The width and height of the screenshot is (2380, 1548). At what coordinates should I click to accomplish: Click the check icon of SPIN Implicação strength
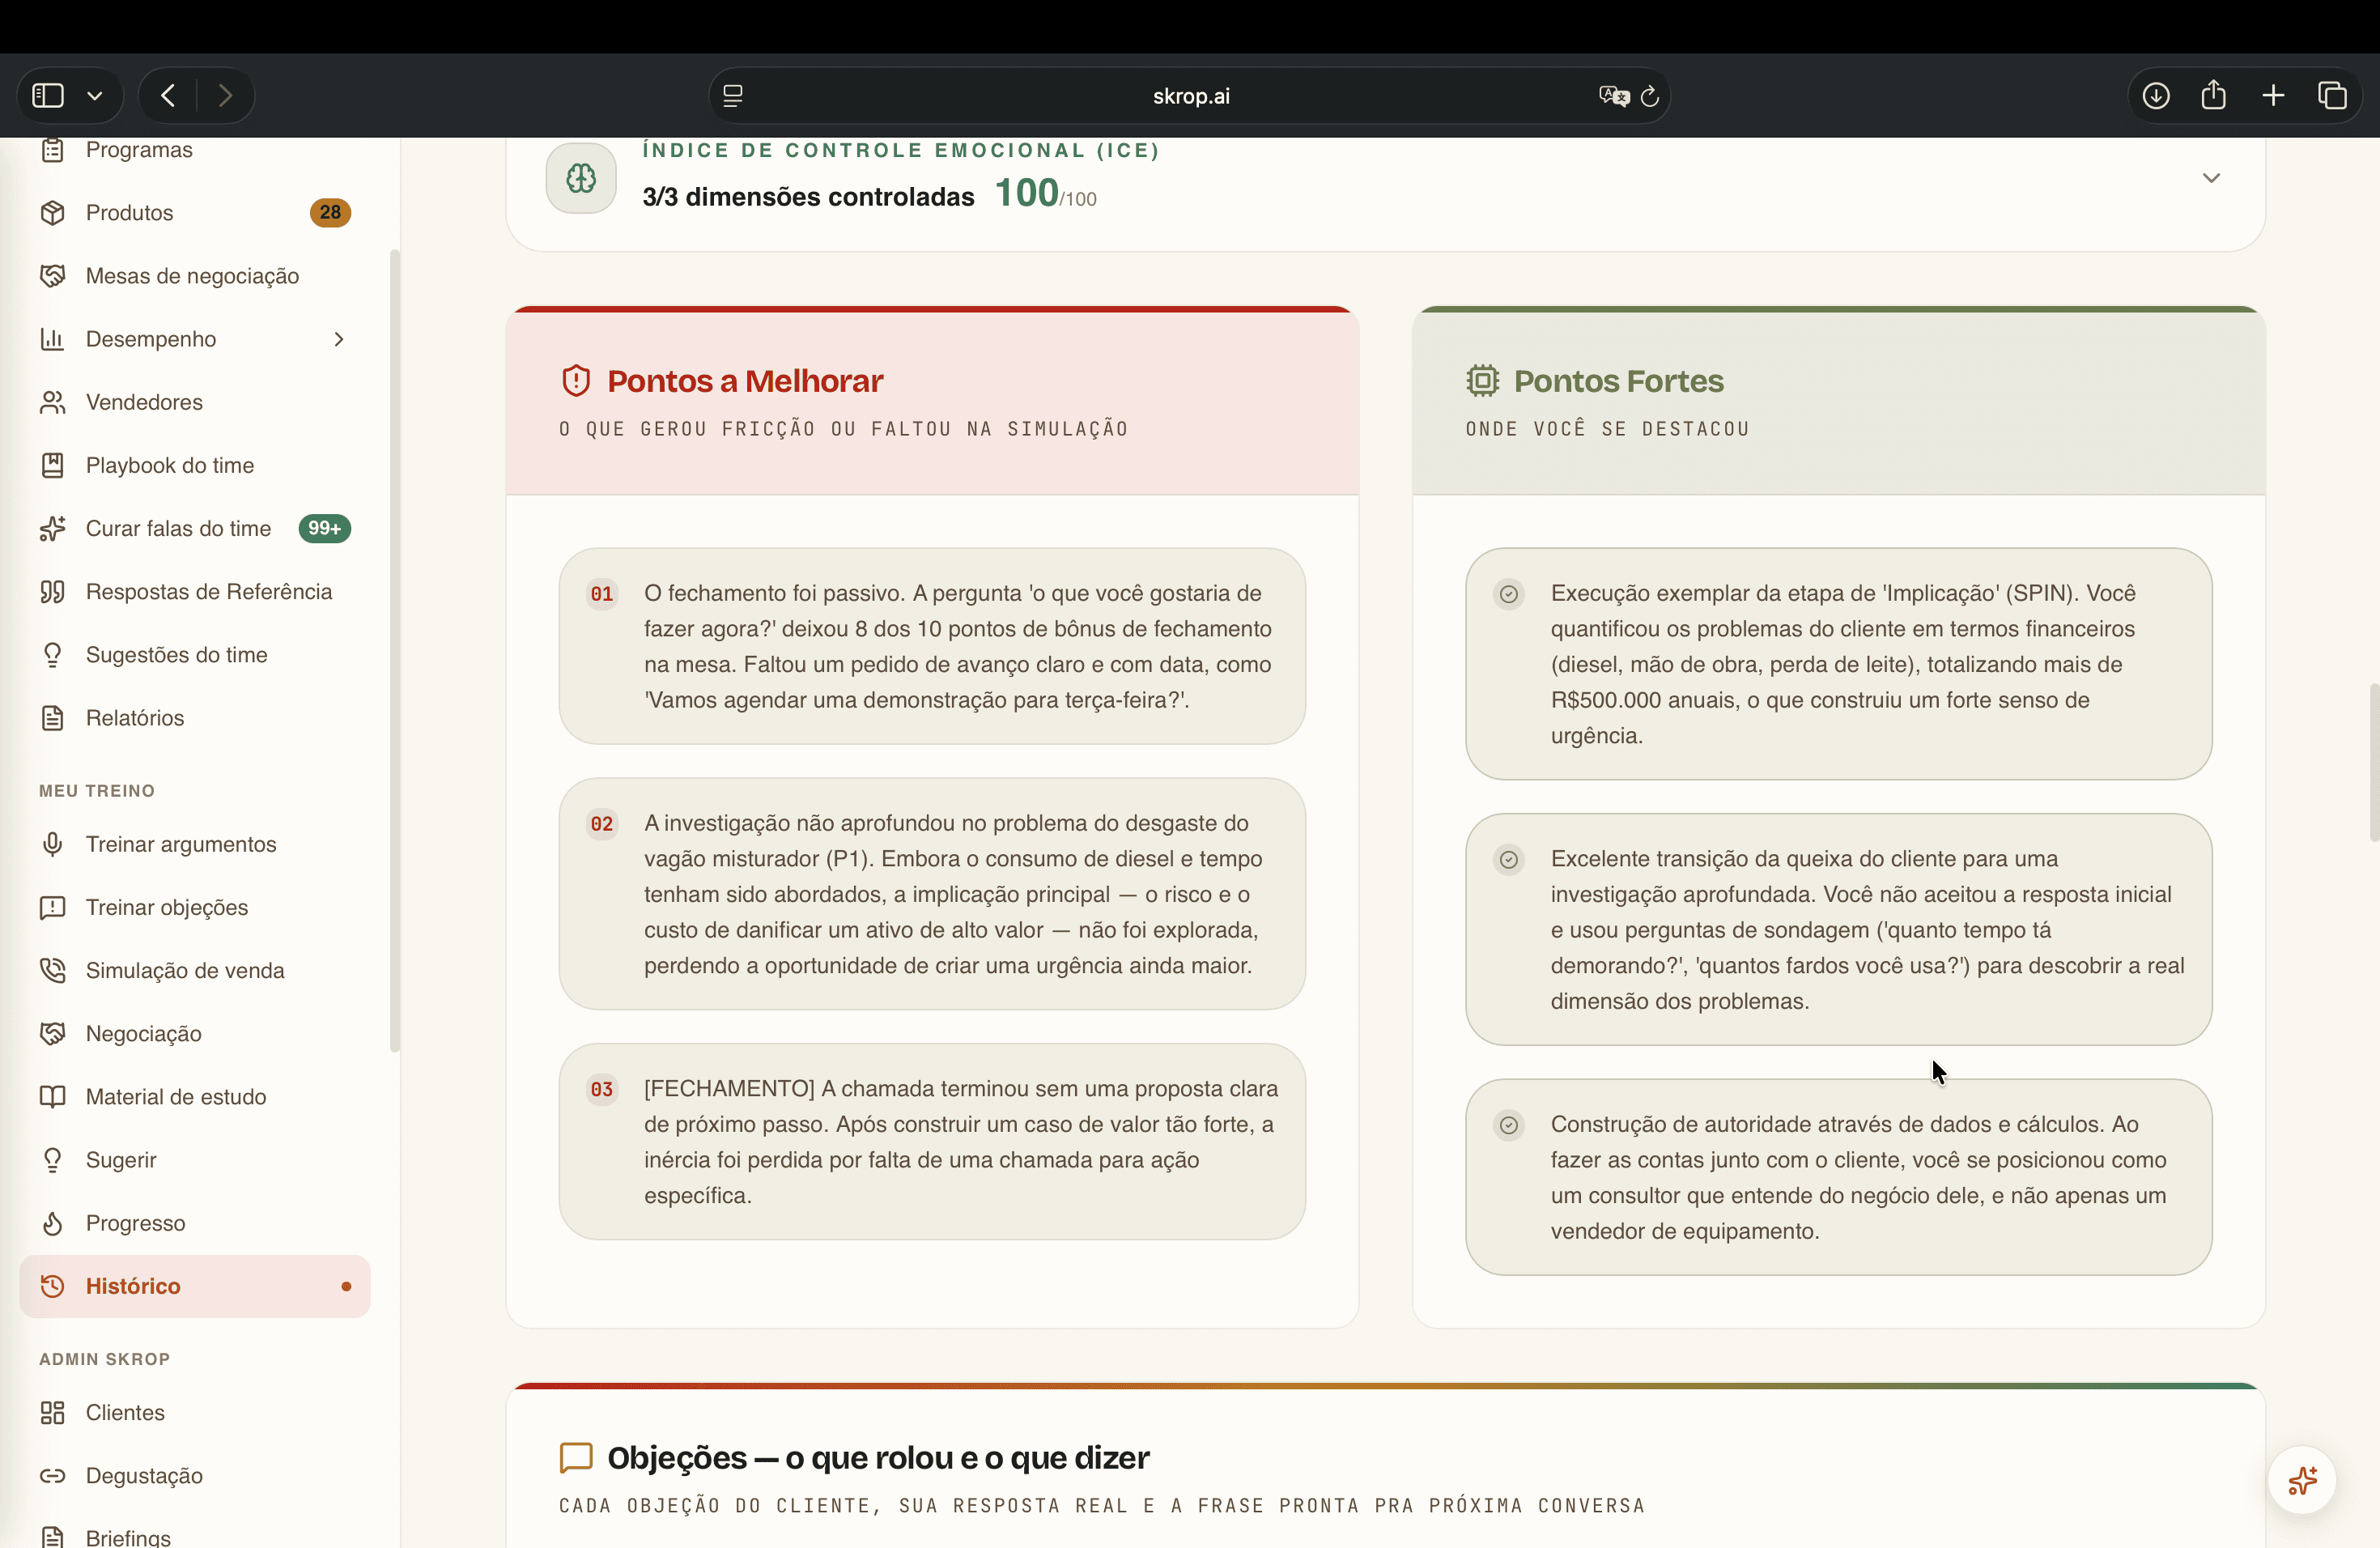pyautogui.click(x=1509, y=594)
